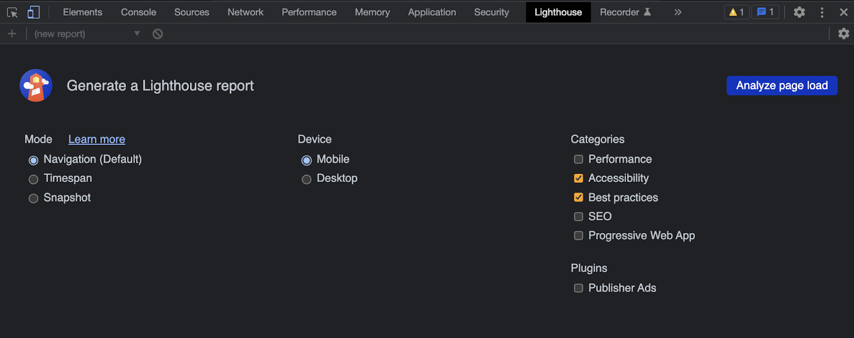Enable the Performance category checkbox

click(x=579, y=159)
